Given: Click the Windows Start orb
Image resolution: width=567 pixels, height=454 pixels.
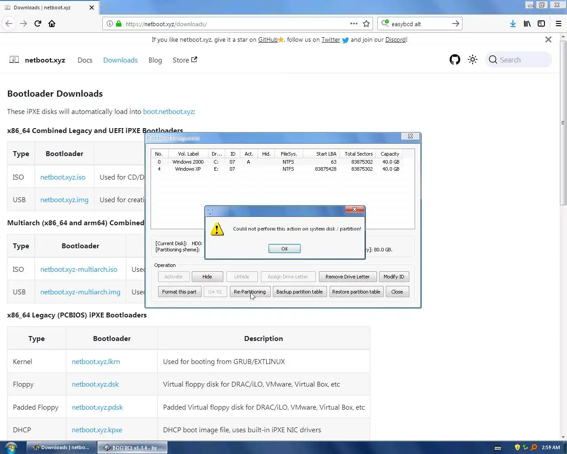Looking at the screenshot, I should tap(11, 447).
